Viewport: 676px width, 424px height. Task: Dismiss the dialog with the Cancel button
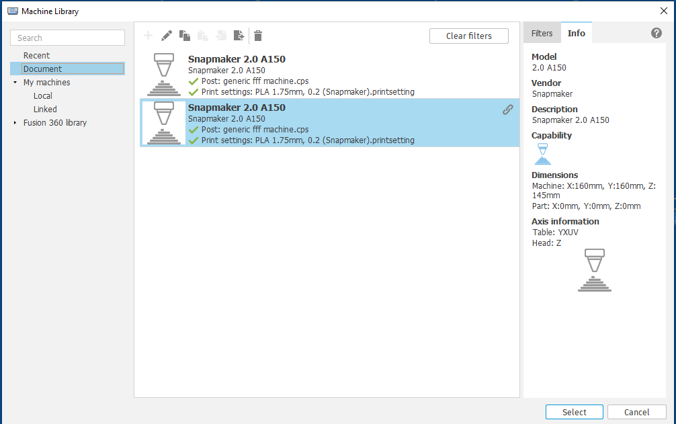pyautogui.click(x=637, y=413)
